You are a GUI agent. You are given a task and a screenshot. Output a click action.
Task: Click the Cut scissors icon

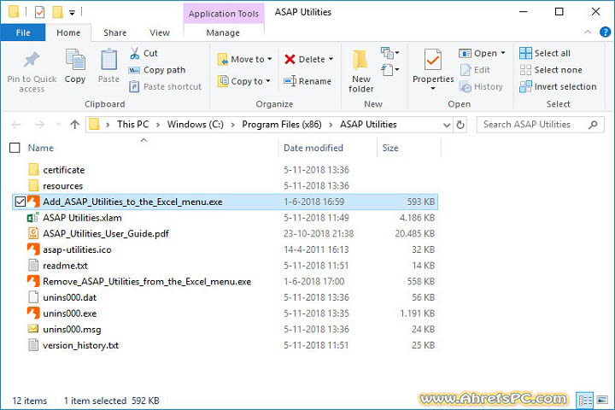(x=135, y=53)
